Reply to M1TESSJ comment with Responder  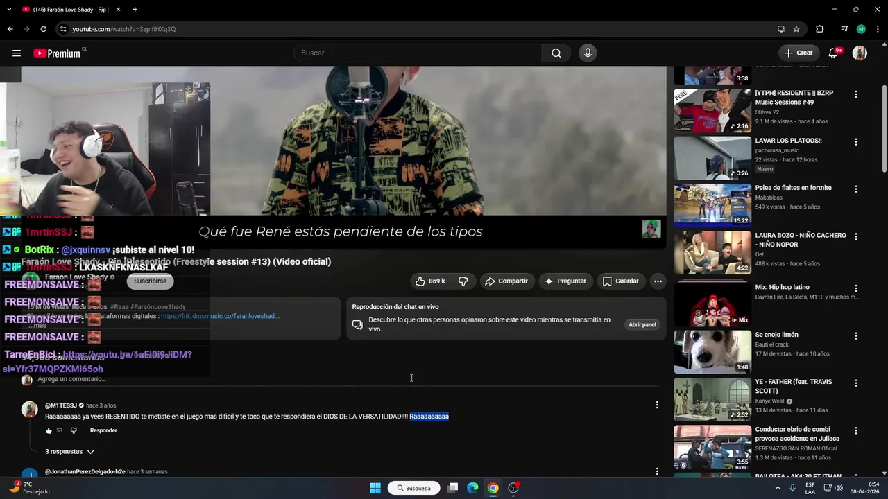(x=103, y=431)
